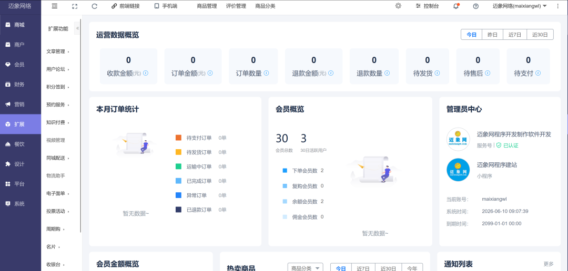Expand 用户论坛 submenu
This screenshot has height=271, width=568.
click(58, 69)
